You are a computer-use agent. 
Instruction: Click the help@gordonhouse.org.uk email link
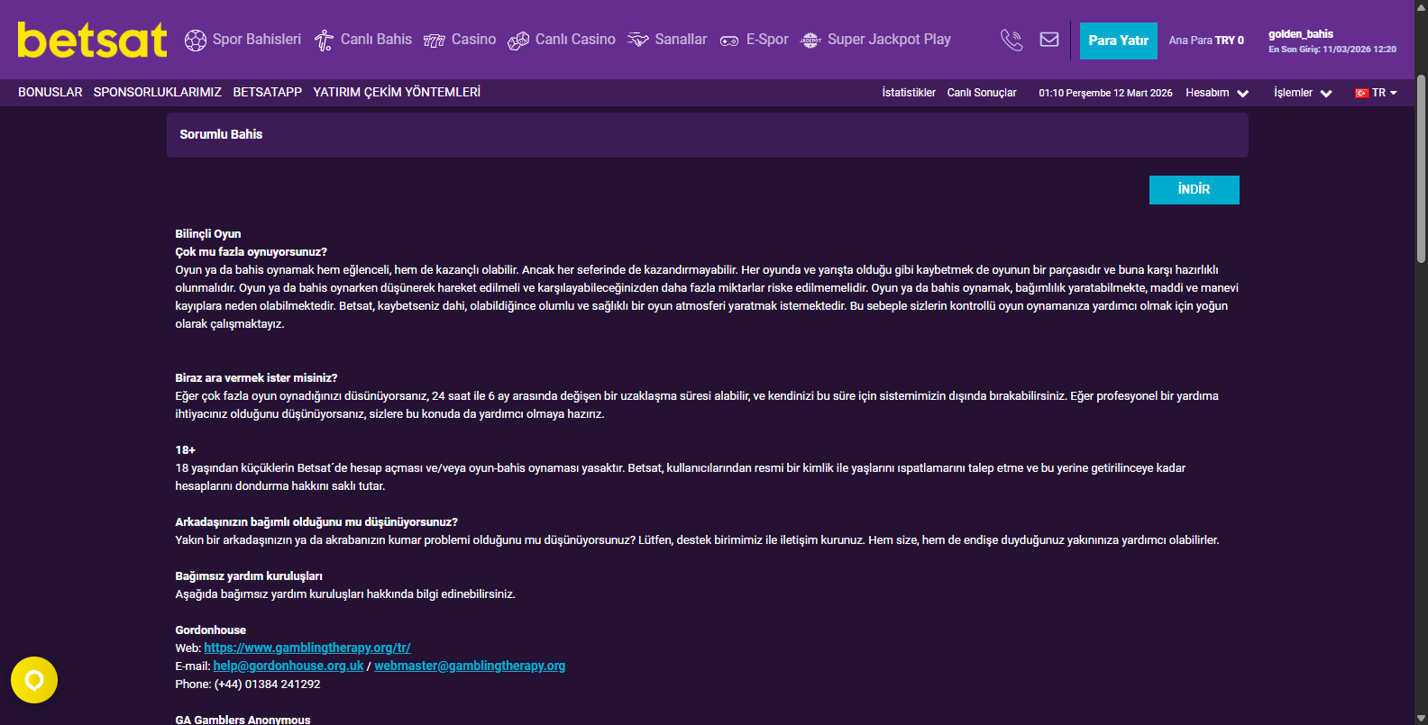(x=288, y=666)
